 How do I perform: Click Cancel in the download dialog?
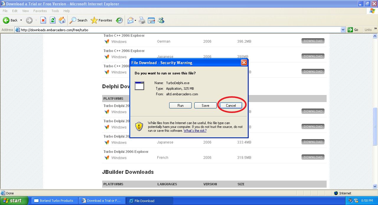231,105
